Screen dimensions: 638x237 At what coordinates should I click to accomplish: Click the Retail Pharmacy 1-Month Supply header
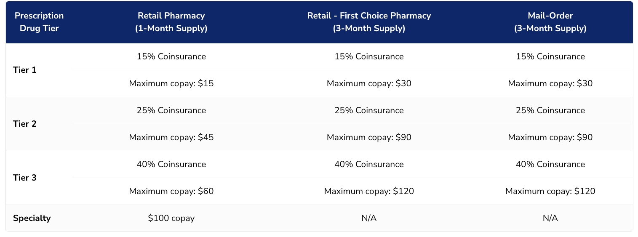click(171, 22)
